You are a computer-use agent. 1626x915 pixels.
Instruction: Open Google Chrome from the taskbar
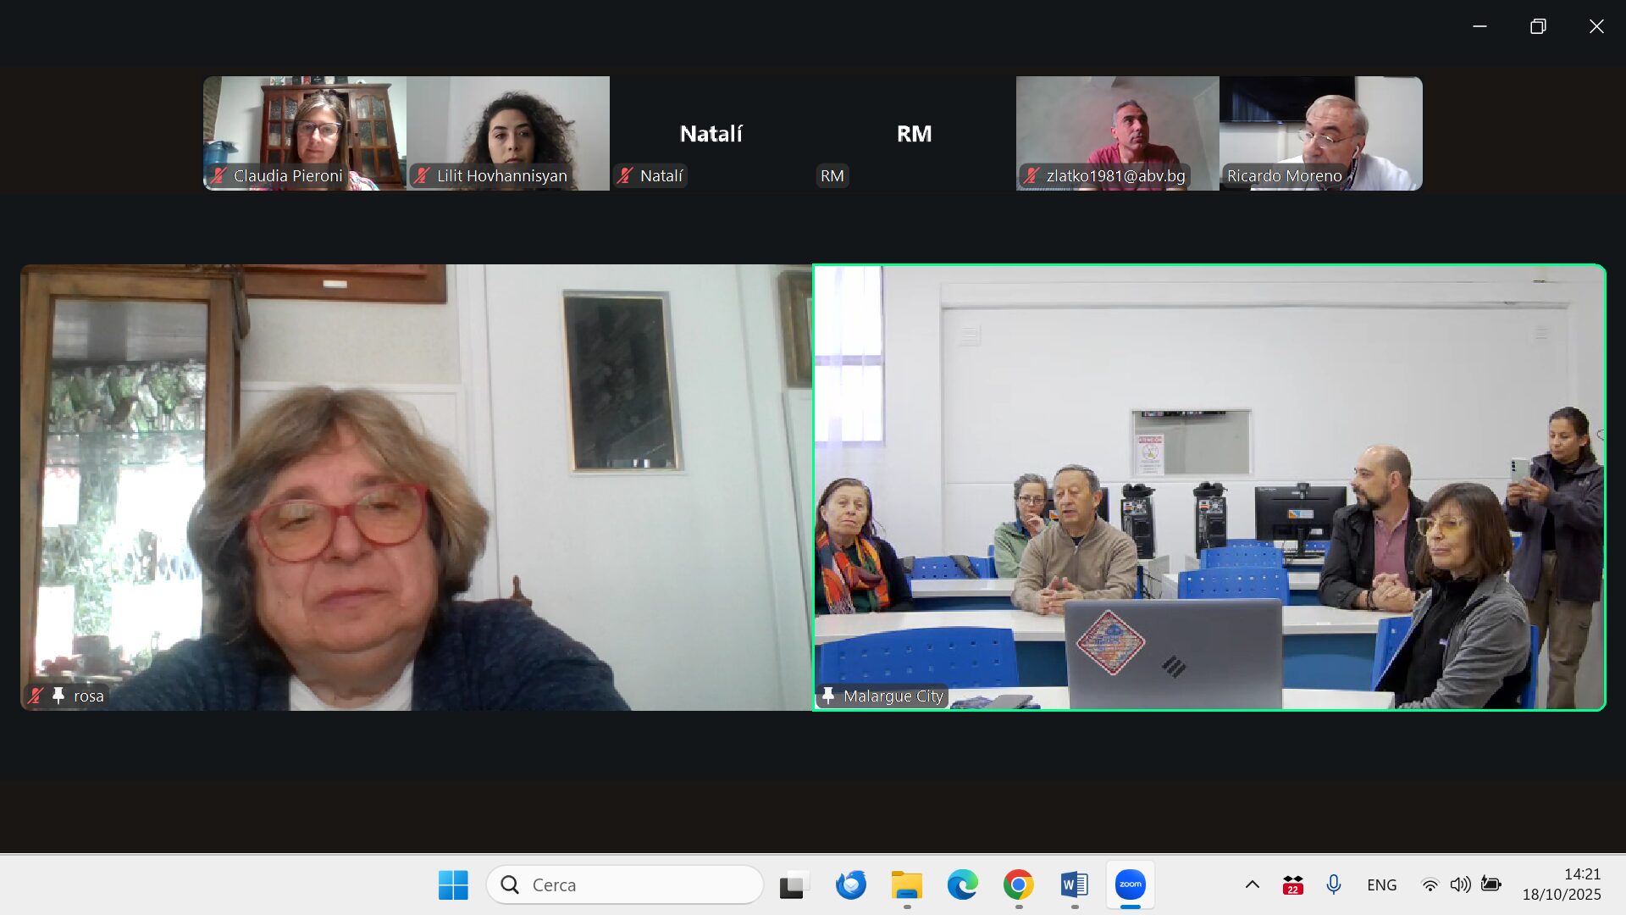(1018, 884)
